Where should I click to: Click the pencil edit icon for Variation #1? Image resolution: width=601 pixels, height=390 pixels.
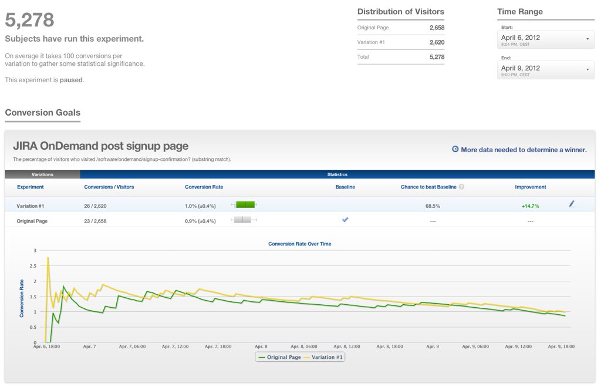tap(572, 204)
